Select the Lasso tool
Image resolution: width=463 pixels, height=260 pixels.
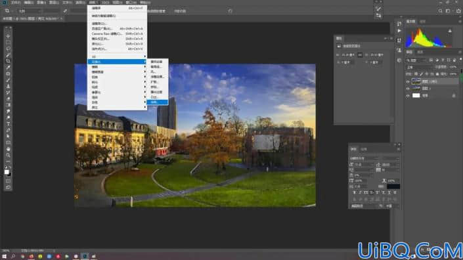[8, 49]
